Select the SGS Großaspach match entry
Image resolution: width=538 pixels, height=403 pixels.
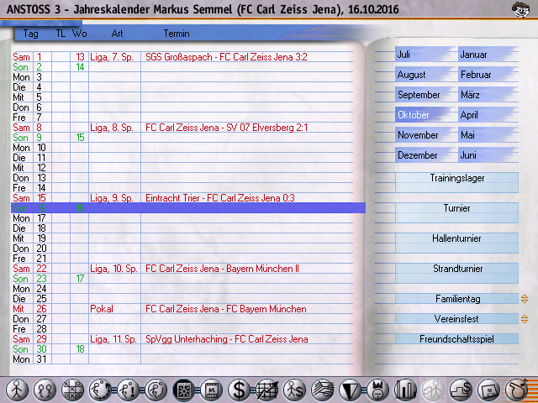click(226, 57)
